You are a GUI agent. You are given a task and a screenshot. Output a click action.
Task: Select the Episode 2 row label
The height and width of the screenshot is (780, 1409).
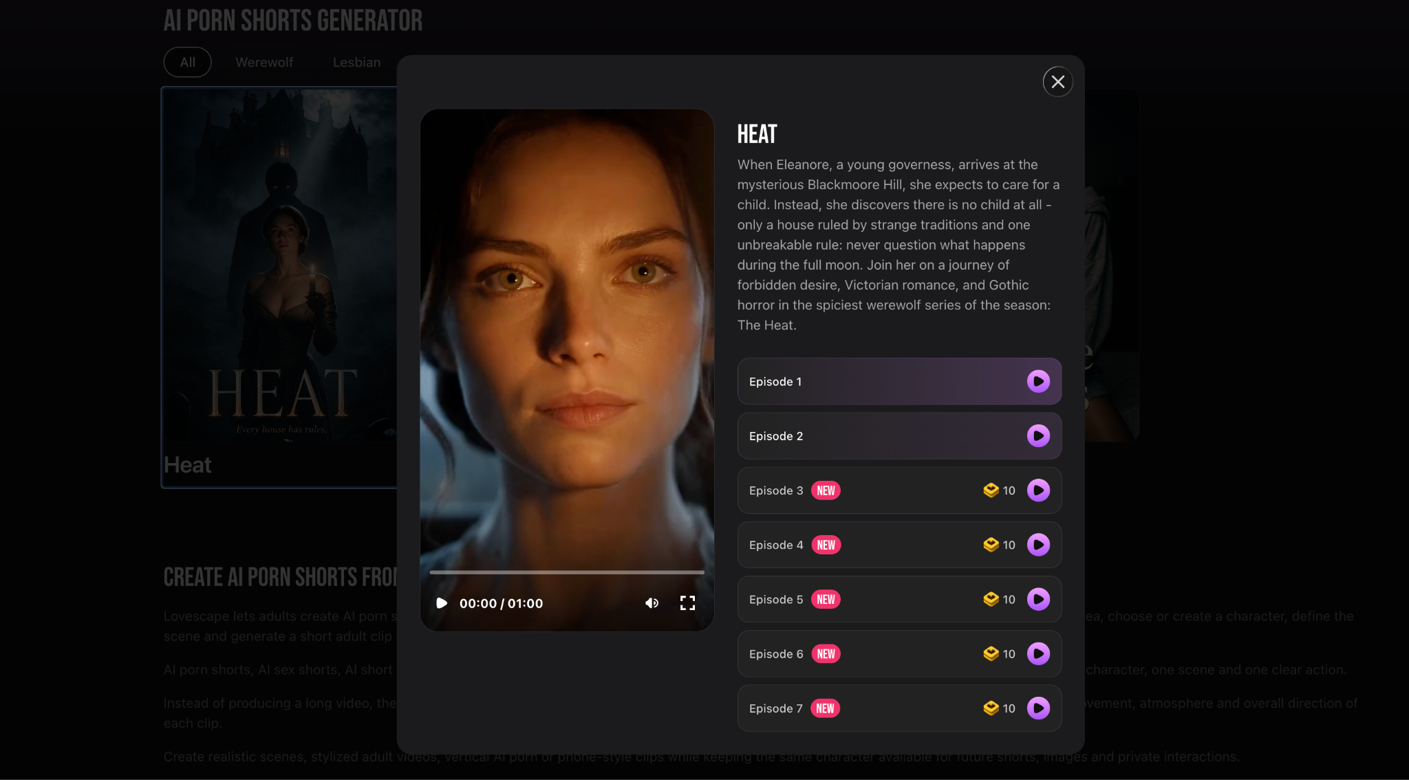coord(776,436)
